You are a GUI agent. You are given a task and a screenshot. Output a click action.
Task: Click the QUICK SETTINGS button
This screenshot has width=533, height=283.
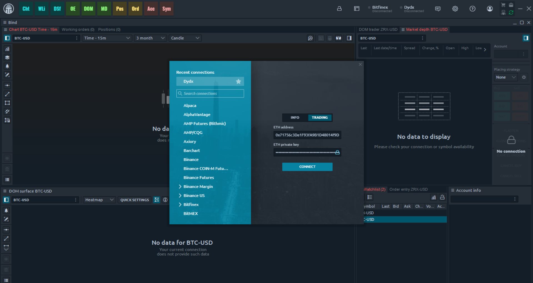click(134, 200)
